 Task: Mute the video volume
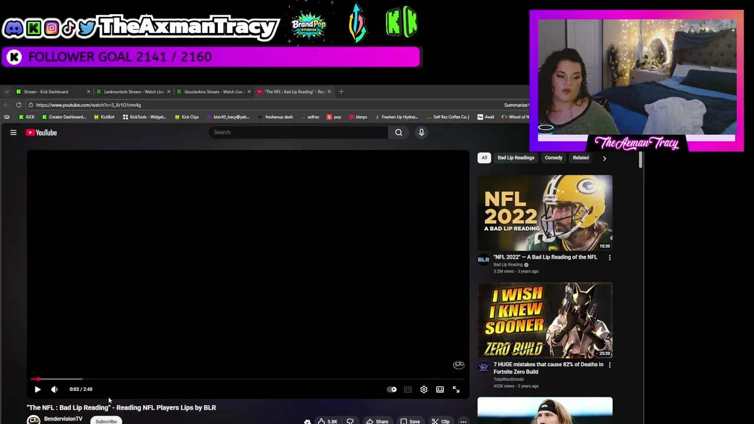pyautogui.click(x=54, y=389)
